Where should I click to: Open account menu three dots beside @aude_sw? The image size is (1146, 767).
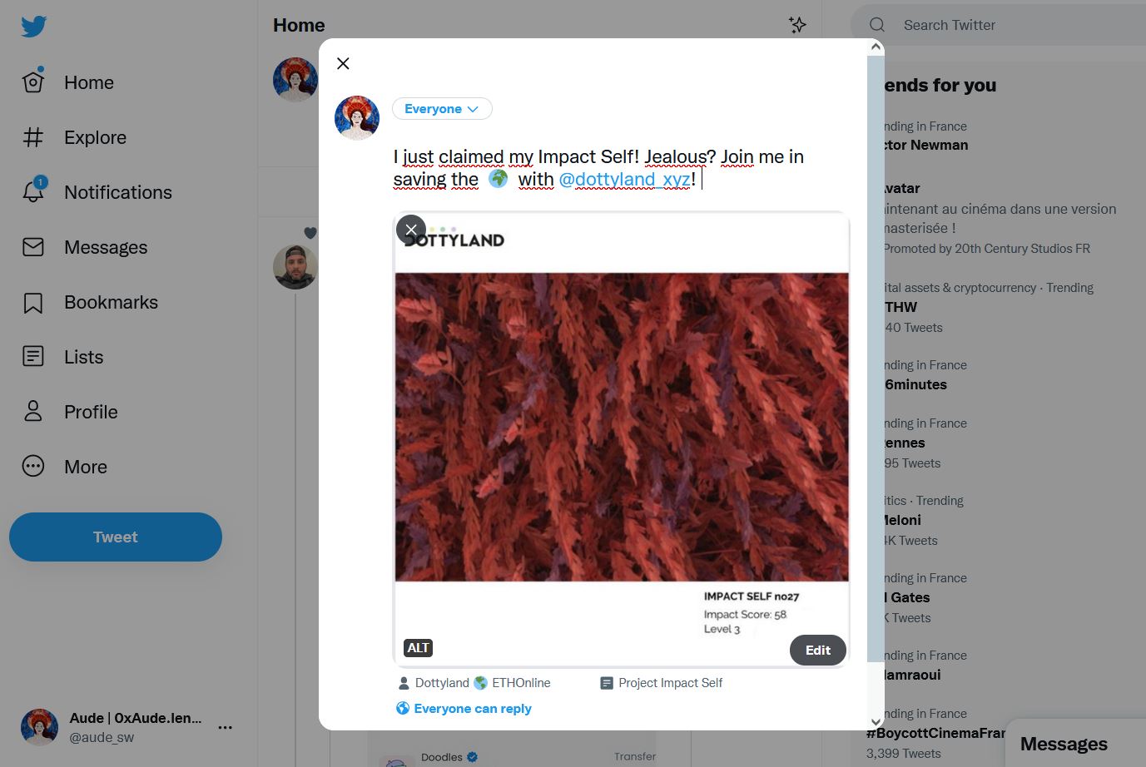point(225,727)
